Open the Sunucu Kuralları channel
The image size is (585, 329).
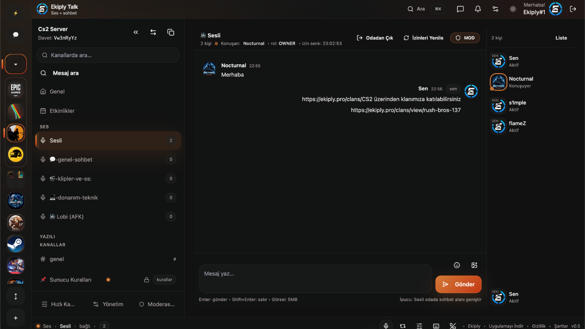108,280
